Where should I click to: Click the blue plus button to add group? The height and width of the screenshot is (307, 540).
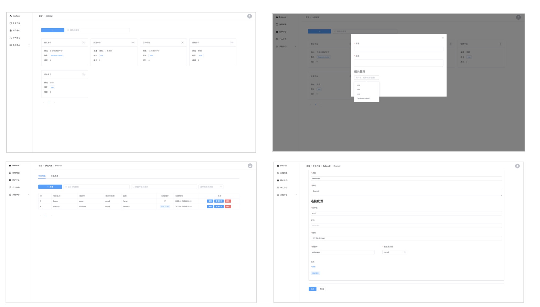tap(53, 30)
